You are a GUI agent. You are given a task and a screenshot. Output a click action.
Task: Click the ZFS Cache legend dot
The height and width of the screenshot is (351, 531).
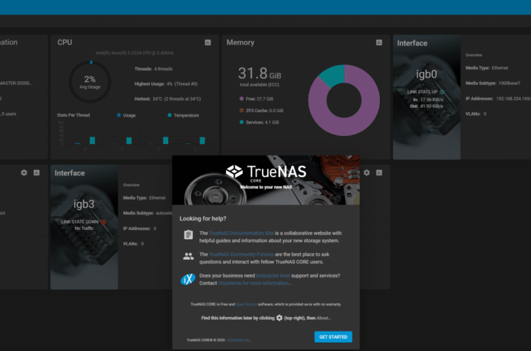tap(242, 110)
